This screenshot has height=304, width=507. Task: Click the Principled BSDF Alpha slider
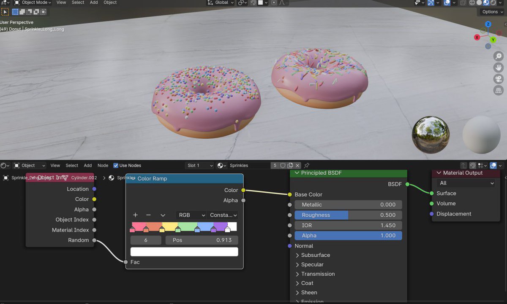348,236
